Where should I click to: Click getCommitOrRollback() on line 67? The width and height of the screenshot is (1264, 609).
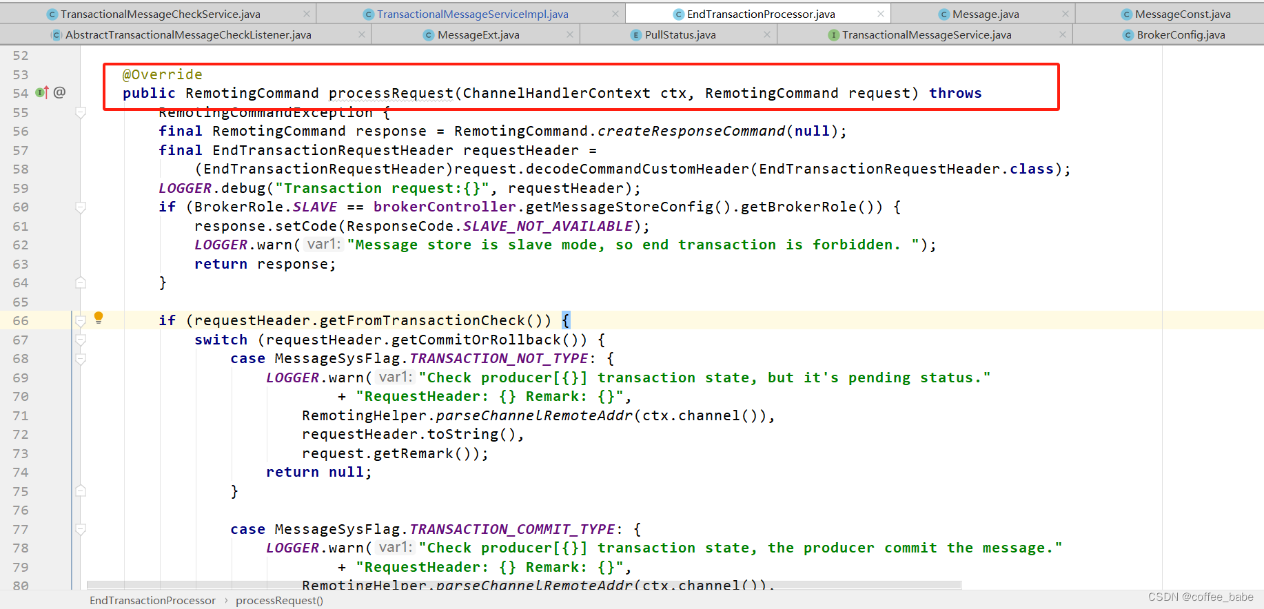tap(489, 340)
